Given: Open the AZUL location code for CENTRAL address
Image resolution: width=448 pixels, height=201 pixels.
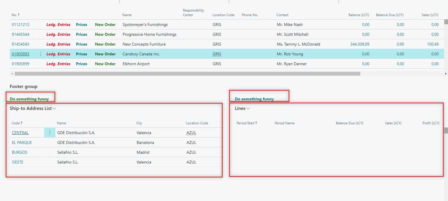Looking at the screenshot, I should (191, 132).
